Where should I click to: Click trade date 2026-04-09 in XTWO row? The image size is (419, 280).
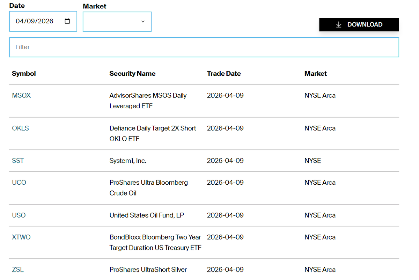click(x=225, y=237)
